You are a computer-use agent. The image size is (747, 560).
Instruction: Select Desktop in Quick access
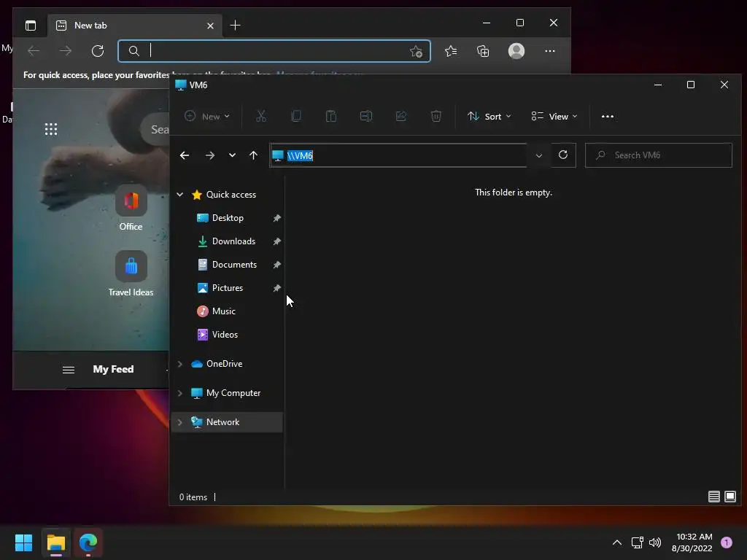(x=228, y=217)
